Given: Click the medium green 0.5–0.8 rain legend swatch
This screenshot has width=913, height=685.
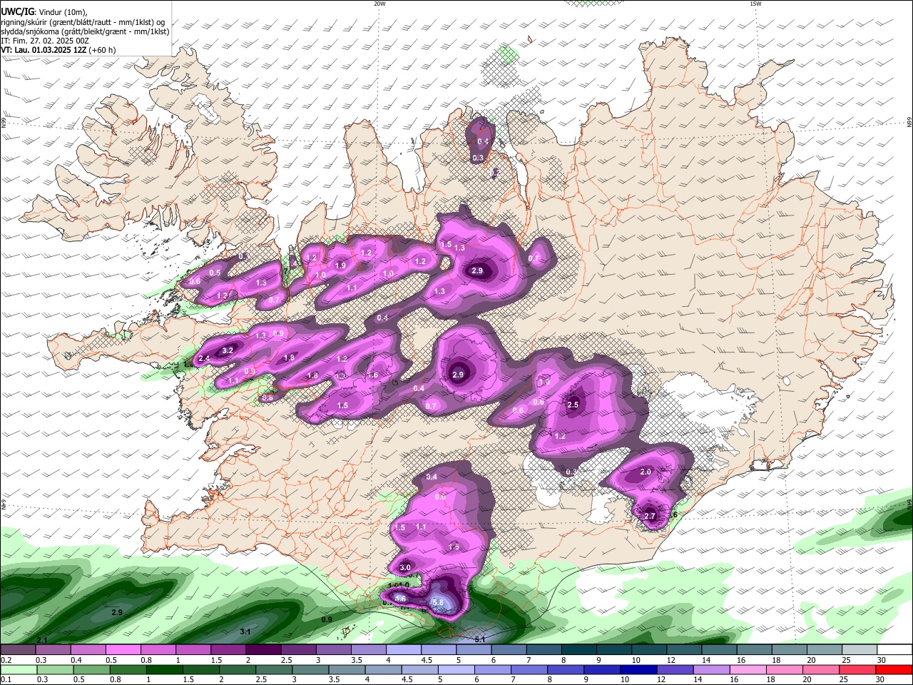Looking at the screenshot, I should [x=91, y=670].
